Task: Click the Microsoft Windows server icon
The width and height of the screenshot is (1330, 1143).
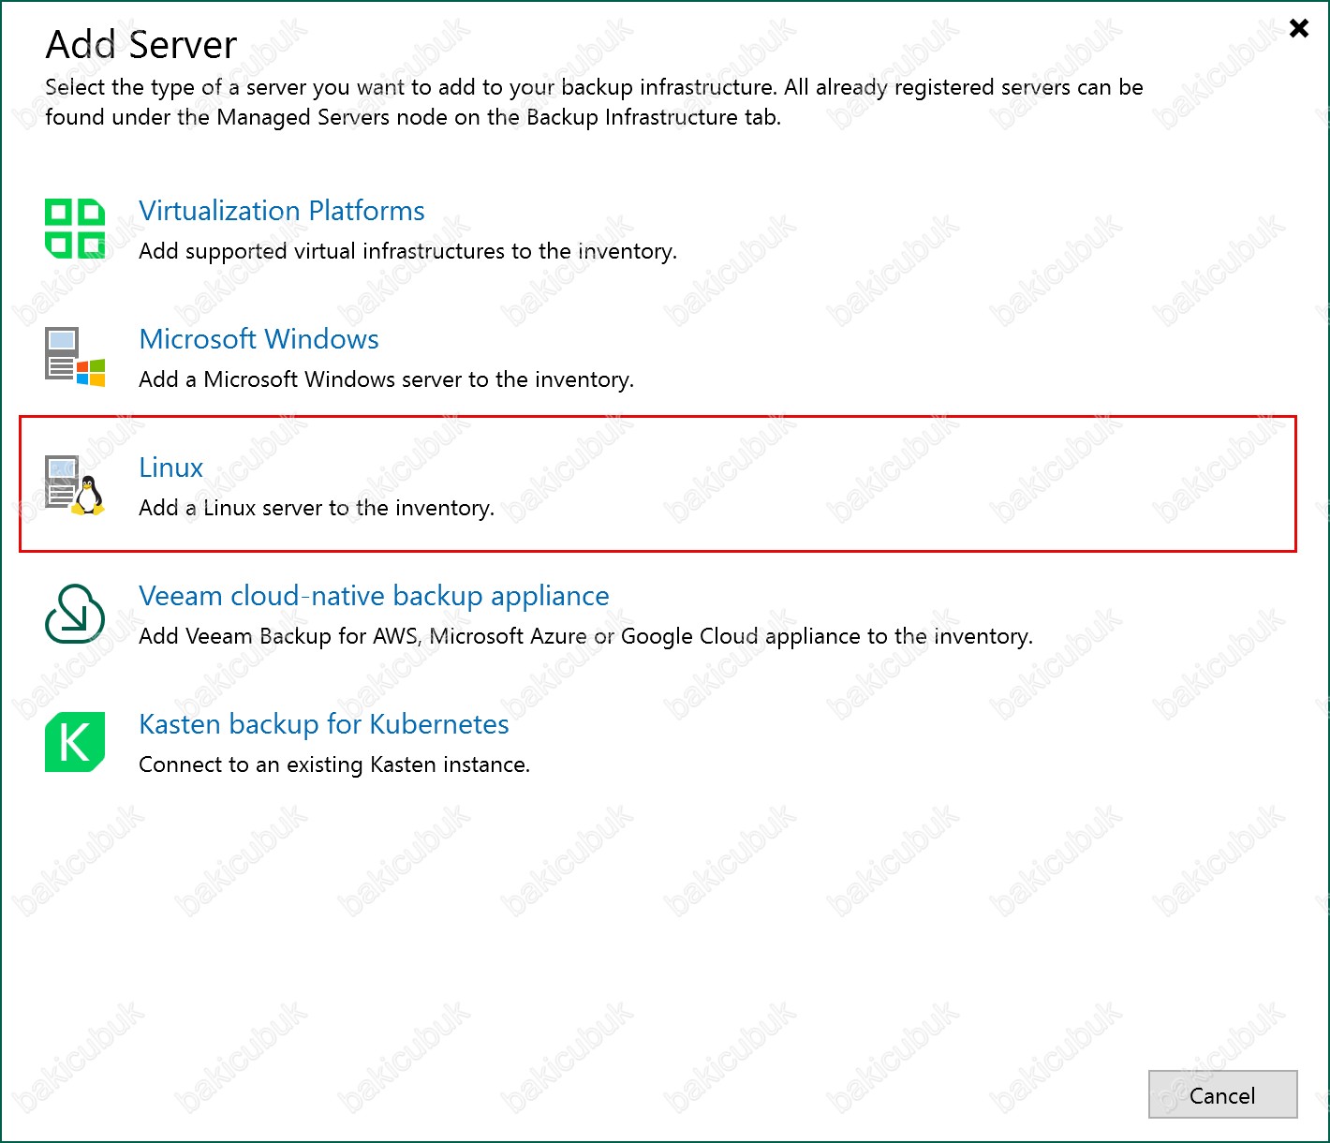Action: 75,357
